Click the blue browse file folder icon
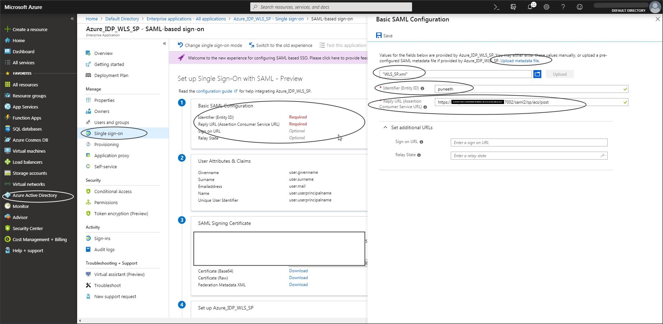The width and height of the screenshot is (663, 324). click(537, 74)
